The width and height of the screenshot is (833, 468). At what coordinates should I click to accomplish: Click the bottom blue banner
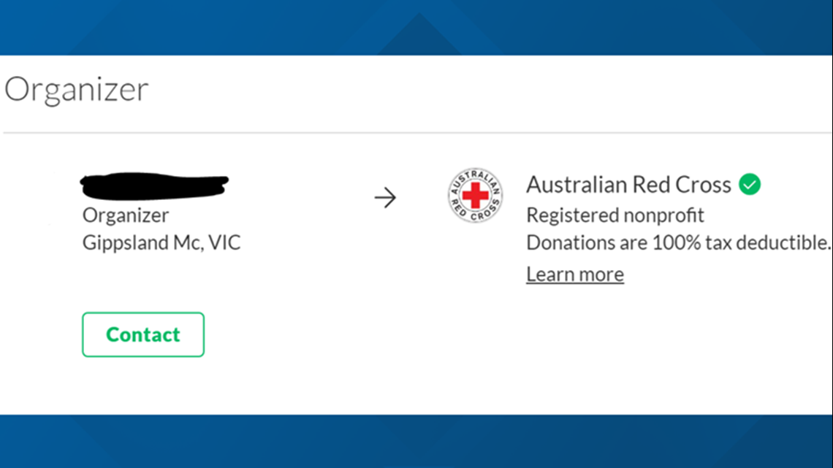click(417, 442)
